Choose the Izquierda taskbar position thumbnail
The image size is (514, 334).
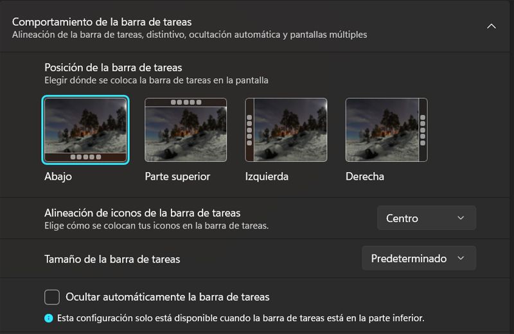coord(286,130)
